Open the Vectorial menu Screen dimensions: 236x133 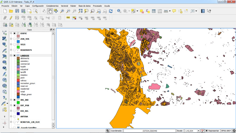(64, 6)
